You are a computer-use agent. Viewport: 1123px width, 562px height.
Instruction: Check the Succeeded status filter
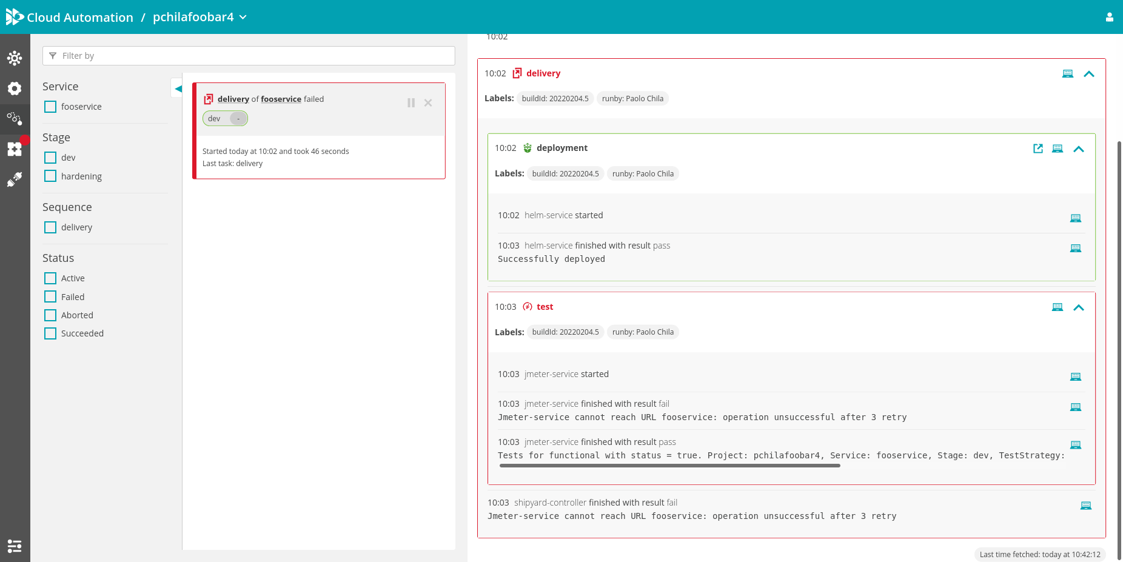[50, 333]
